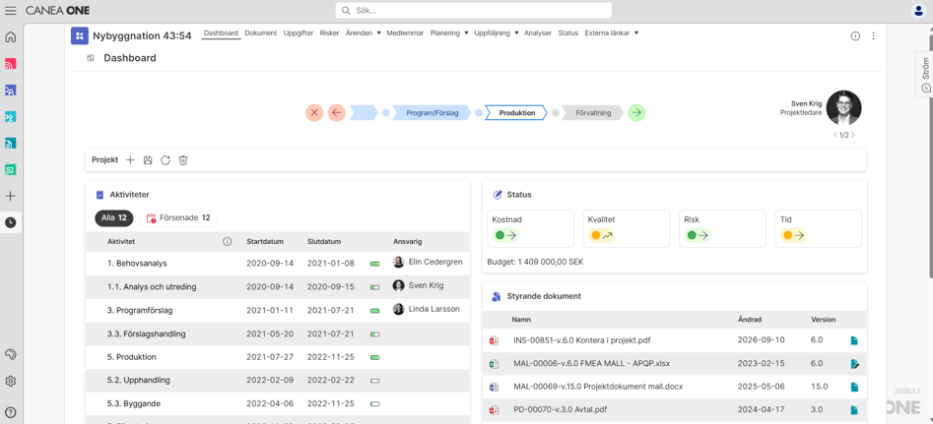This screenshot has height=424, width=933.
Task: Go to previous project member arrow
Action: 835,135
